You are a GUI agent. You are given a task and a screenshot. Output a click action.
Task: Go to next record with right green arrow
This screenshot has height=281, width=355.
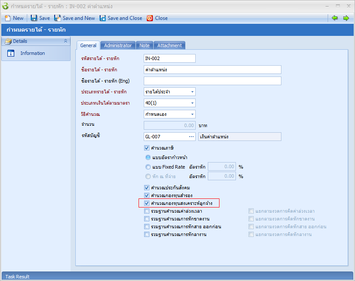pyautogui.click(x=346, y=18)
